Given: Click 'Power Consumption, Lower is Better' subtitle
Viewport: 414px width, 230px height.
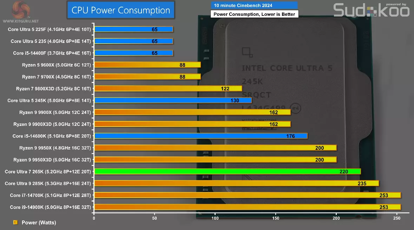Looking at the screenshot, I should click(254, 14).
